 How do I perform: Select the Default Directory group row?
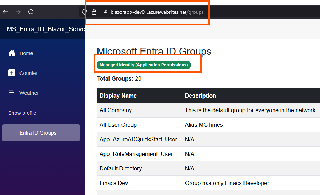tap(120, 169)
